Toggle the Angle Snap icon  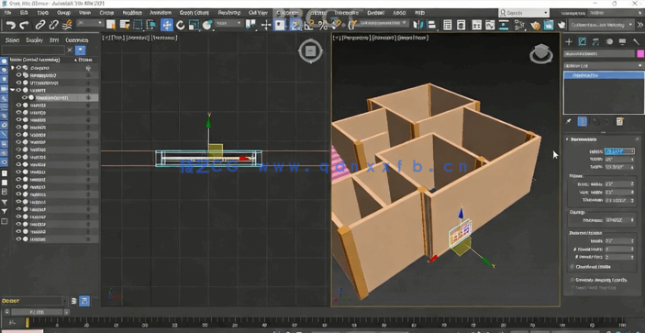coord(308,25)
